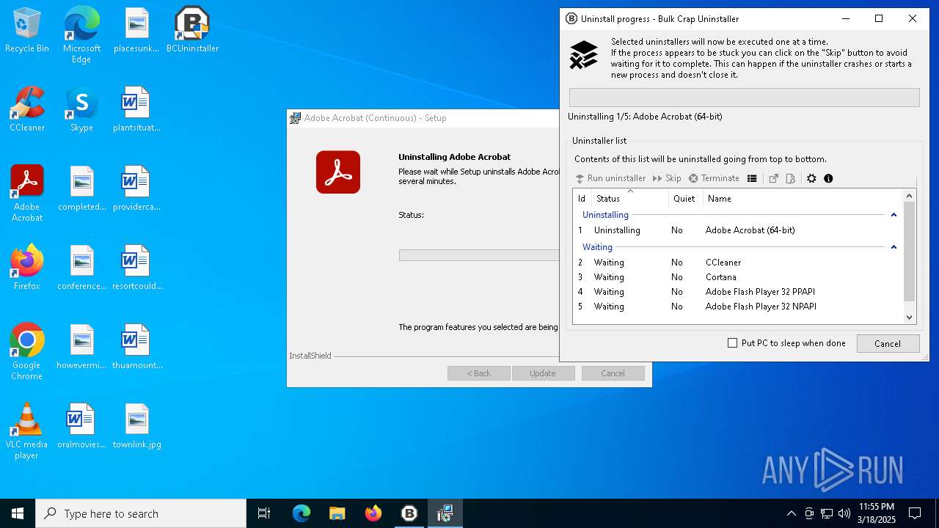
Task: Select Adobe Flash Player 32 PPAPI row
Action: tap(738, 292)
